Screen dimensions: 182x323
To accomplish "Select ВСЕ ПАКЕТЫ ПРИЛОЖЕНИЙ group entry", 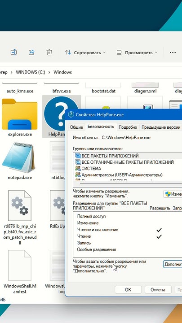I will coord(128,156).
